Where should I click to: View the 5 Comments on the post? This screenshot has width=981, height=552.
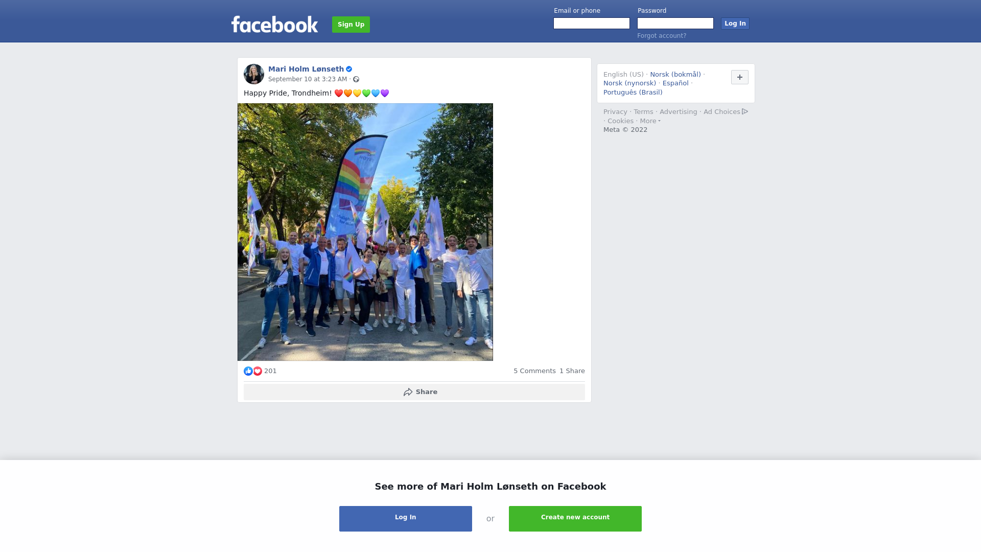[x=534, y=371]
